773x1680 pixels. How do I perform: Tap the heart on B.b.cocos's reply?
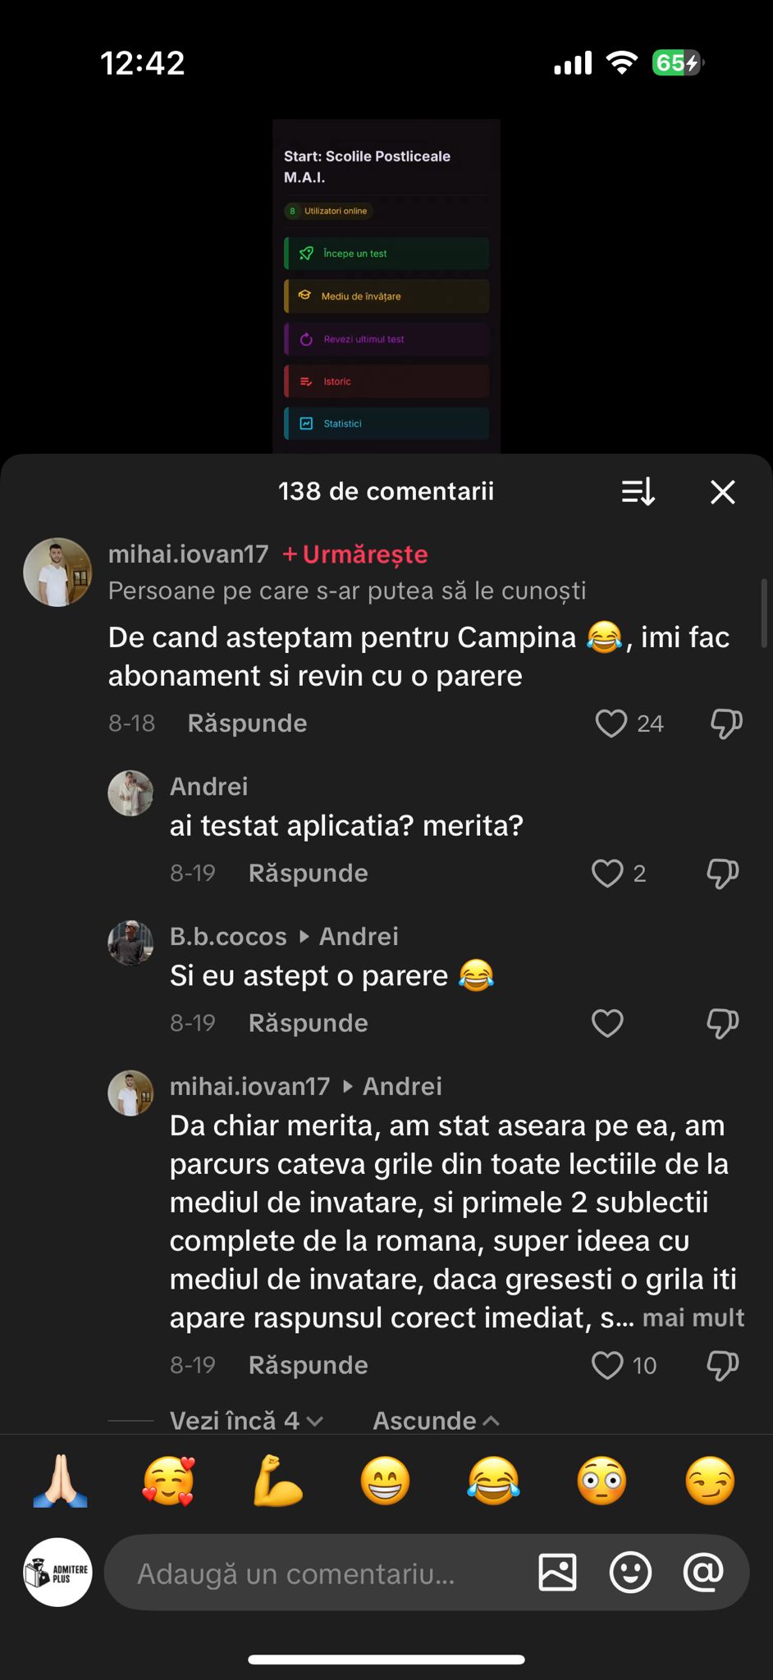pyautogui.click(x=607, y=1023)
